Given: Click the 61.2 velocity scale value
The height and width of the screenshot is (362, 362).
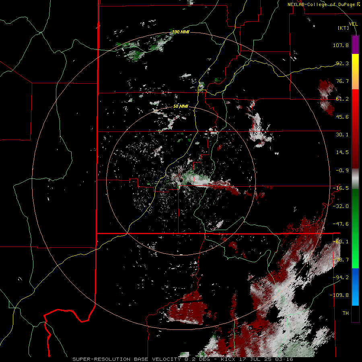Looking at the screenshot, I should point(342,99).
